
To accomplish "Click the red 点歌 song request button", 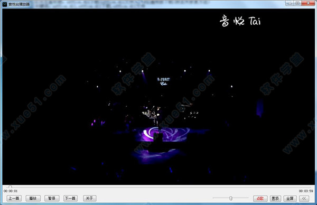I will (x=260, y=199).
